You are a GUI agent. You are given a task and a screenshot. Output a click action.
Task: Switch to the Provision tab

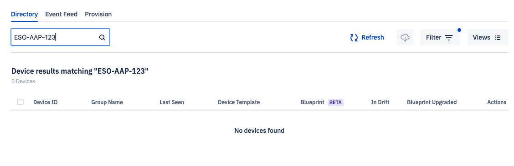98,15
